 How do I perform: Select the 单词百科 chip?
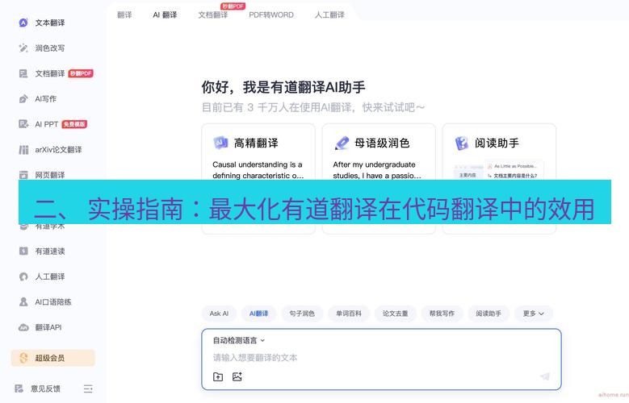click(349, 314)
